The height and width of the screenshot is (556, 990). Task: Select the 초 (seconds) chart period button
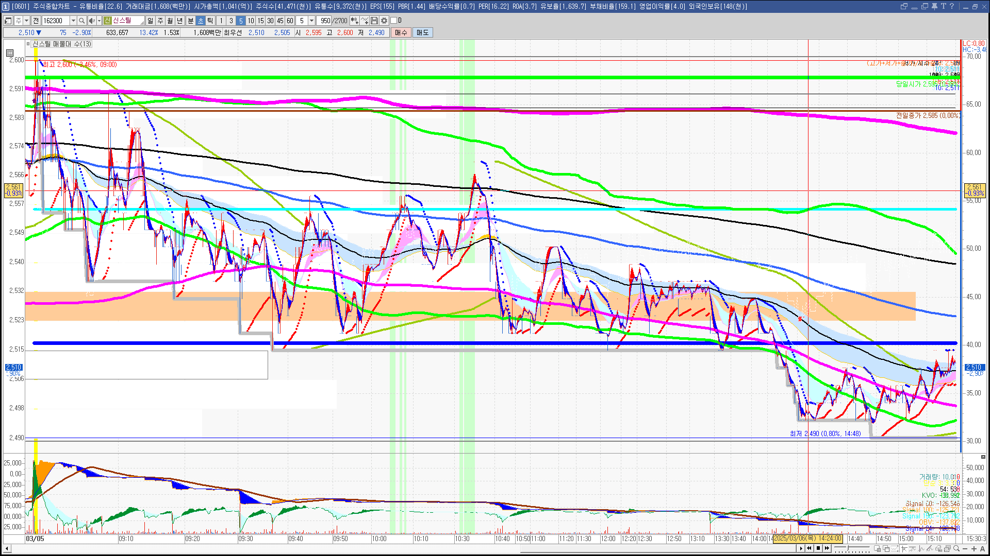point(201,21)
